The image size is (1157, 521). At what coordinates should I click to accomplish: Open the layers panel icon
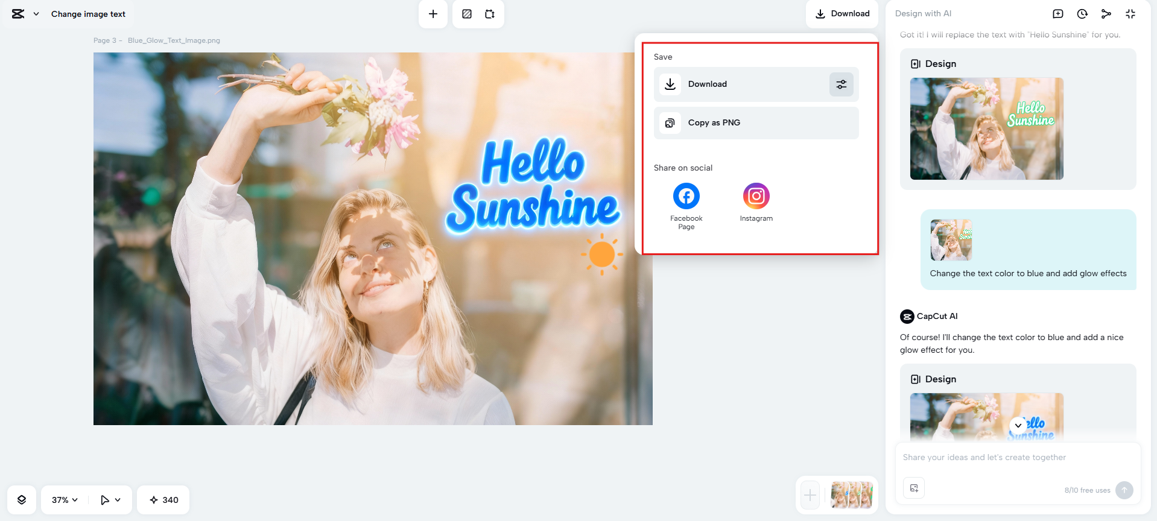[x=22, y=500]
